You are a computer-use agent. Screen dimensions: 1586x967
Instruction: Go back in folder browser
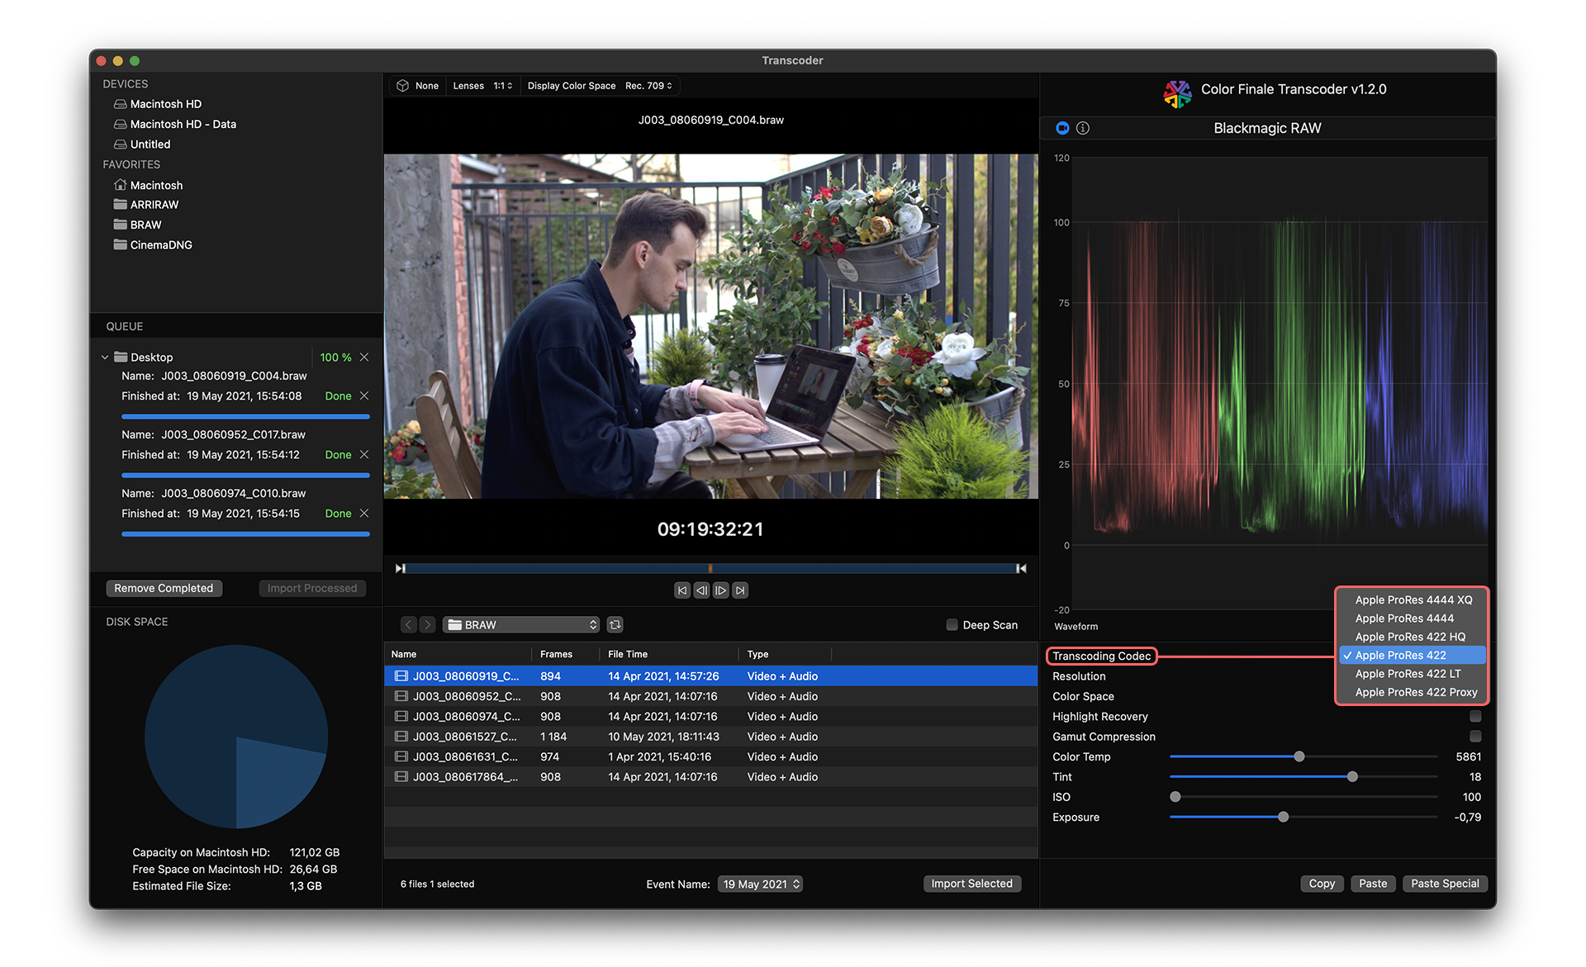coord(408,625)
